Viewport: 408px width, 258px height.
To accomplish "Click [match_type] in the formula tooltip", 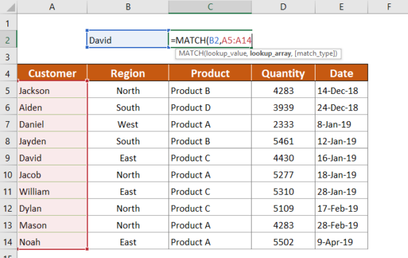I will coord(315,54).
